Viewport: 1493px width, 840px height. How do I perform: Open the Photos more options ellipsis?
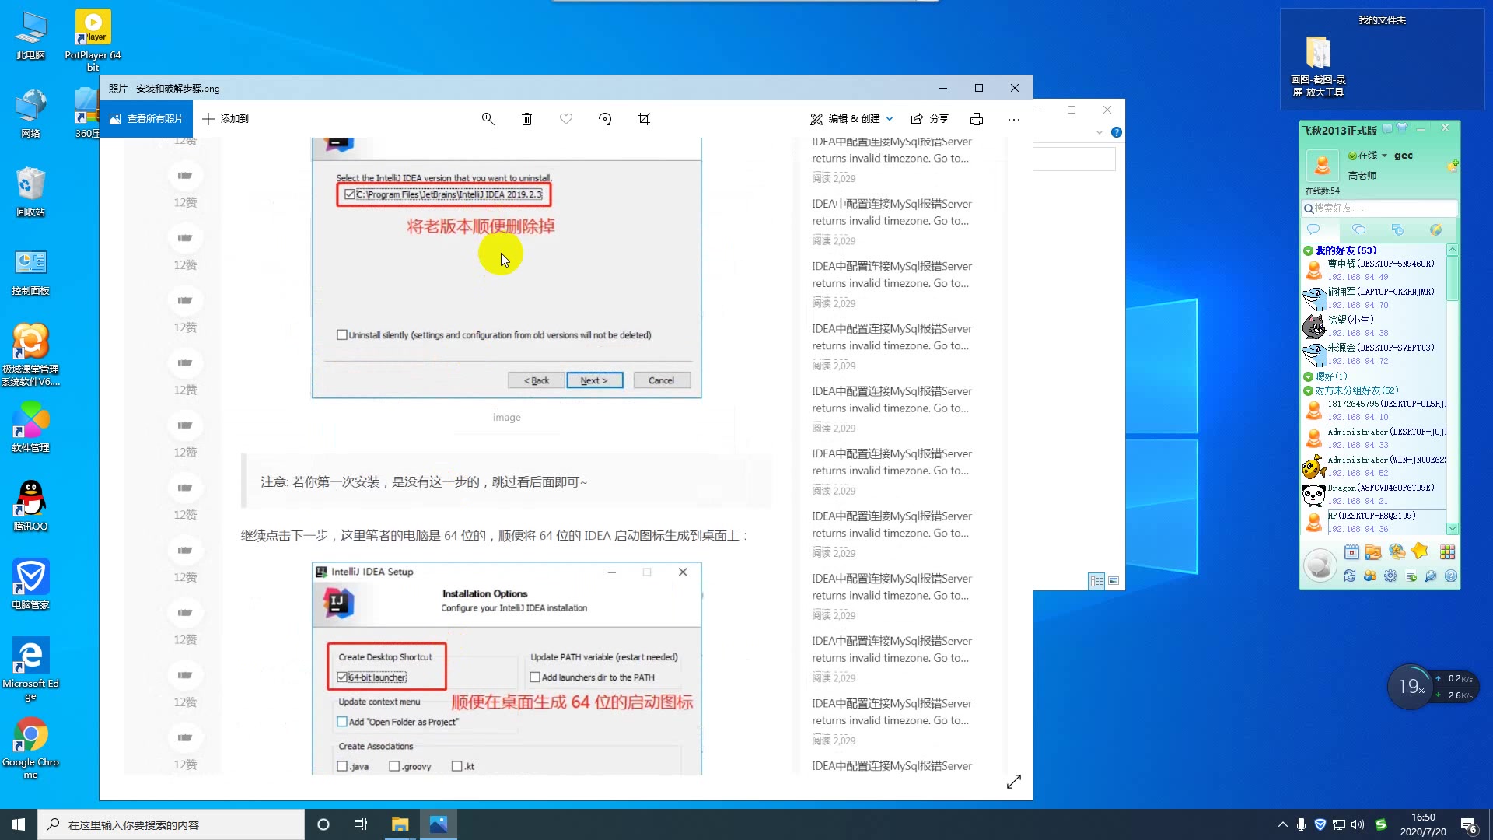tap(1013, 119)
